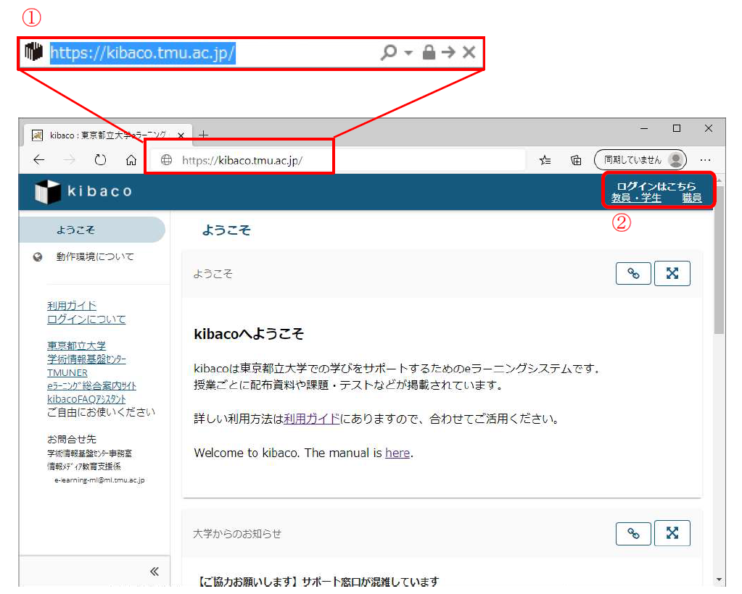Click the kibaco logo in header
742x594 pixels.
[83, 191]
